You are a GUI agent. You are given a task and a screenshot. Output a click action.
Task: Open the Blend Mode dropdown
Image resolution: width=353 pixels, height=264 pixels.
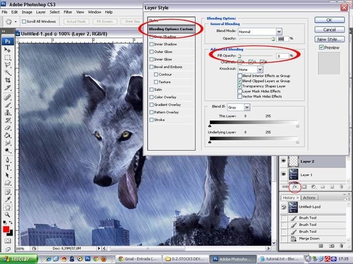pos(279,32)
